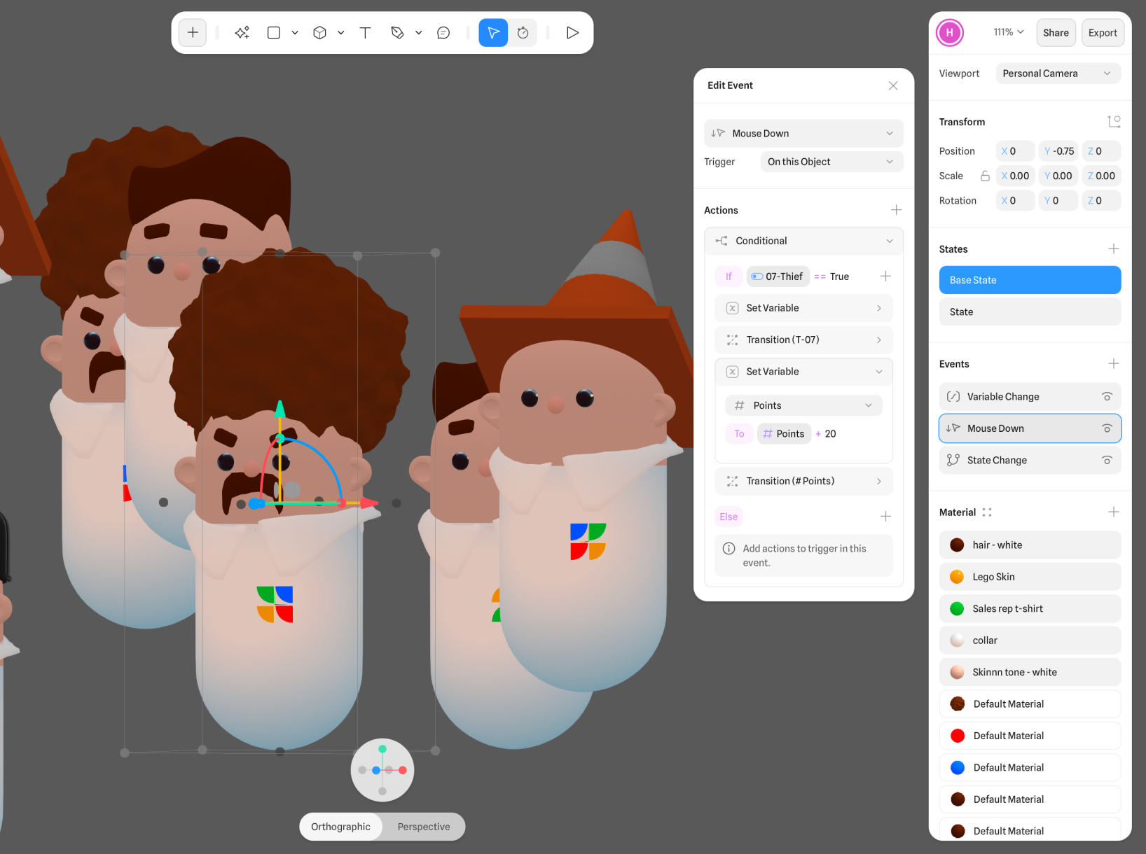Toggle the Mouse Down event visibility

tap(1107, 428)
